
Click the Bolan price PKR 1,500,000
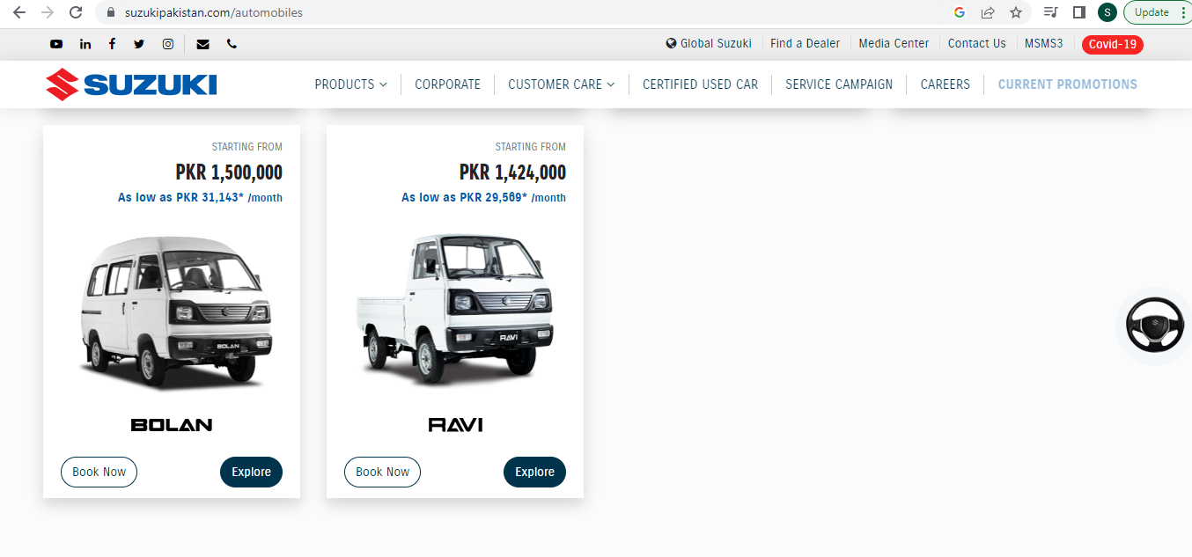click(x=229, y=172)
